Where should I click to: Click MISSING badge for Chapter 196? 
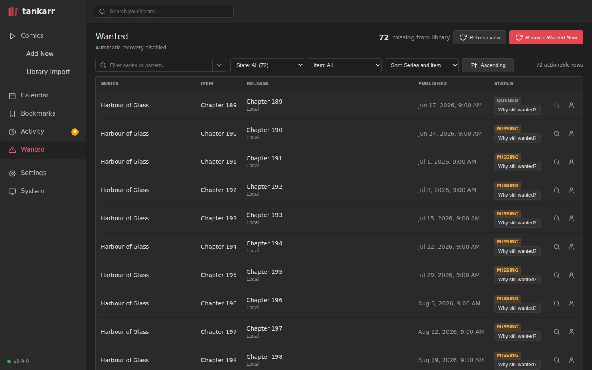pos(508,298)
